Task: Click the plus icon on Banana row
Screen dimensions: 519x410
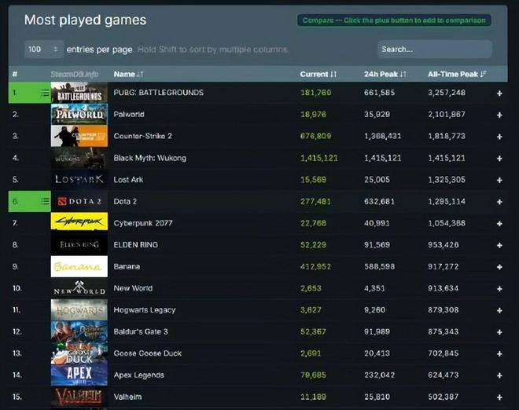Action: tap(499, 266)
